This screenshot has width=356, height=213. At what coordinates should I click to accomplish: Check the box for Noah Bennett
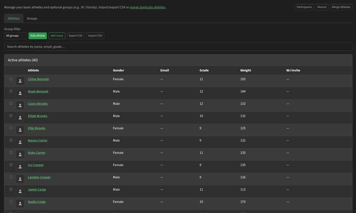[x=11, y=91]
